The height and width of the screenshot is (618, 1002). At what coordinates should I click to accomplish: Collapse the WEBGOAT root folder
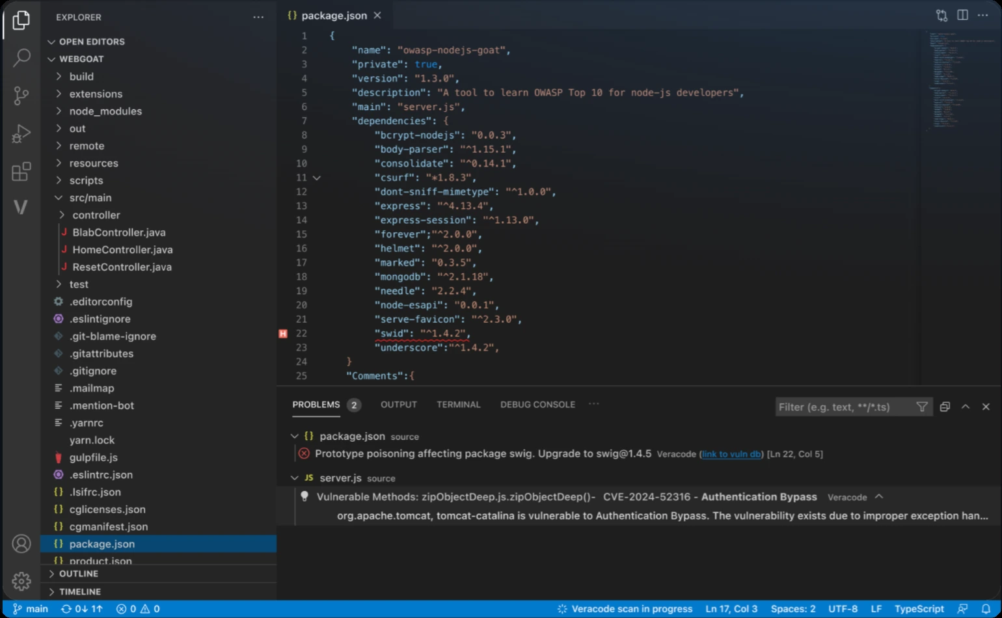51,59
